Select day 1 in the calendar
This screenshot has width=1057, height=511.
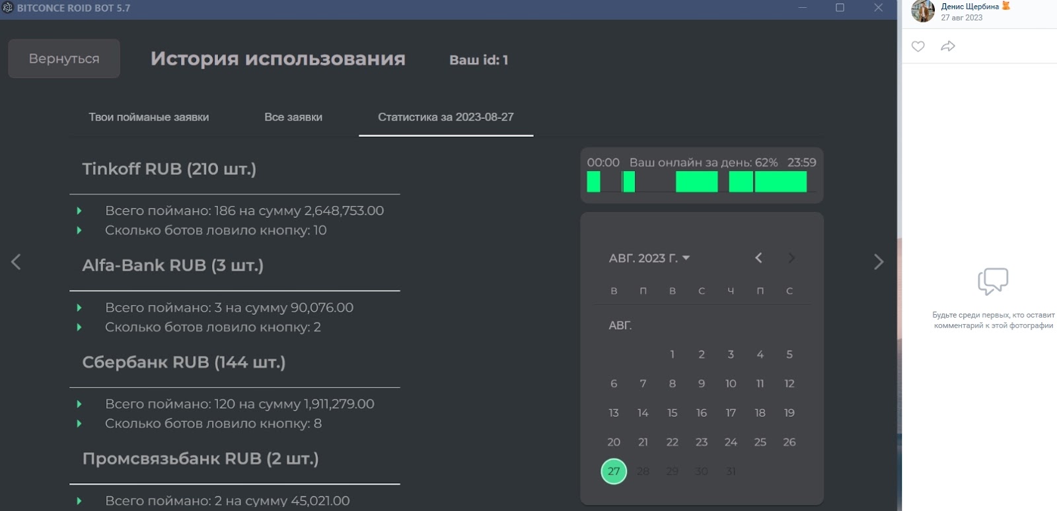click(673, 355)
